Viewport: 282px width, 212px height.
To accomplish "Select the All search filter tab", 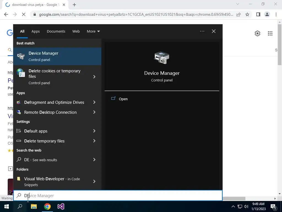I will pyautogui.click(x=22, y=31).
